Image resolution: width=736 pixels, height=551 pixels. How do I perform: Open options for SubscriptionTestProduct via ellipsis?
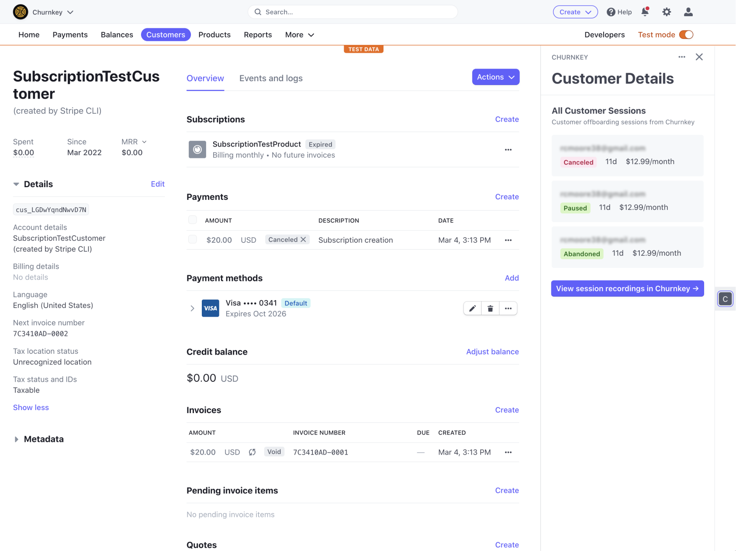coord(508,150)
